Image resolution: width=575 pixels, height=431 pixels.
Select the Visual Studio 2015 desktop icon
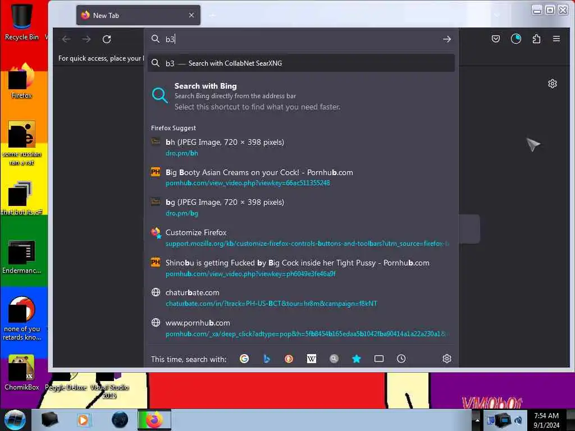pos(109,387)
